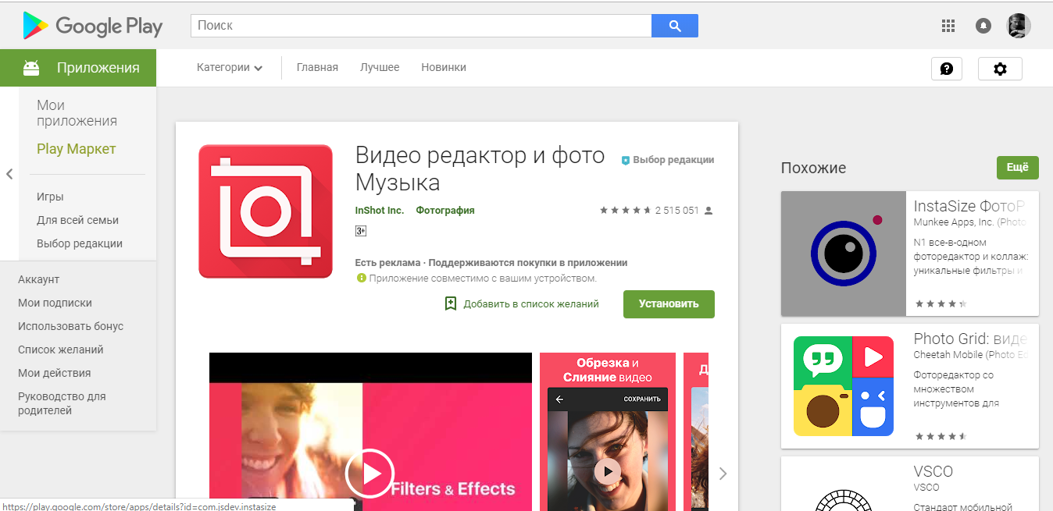Viewport: 1053px width, 511px height.
Task: Open the Лучшее tab
Action: point(380,68)
